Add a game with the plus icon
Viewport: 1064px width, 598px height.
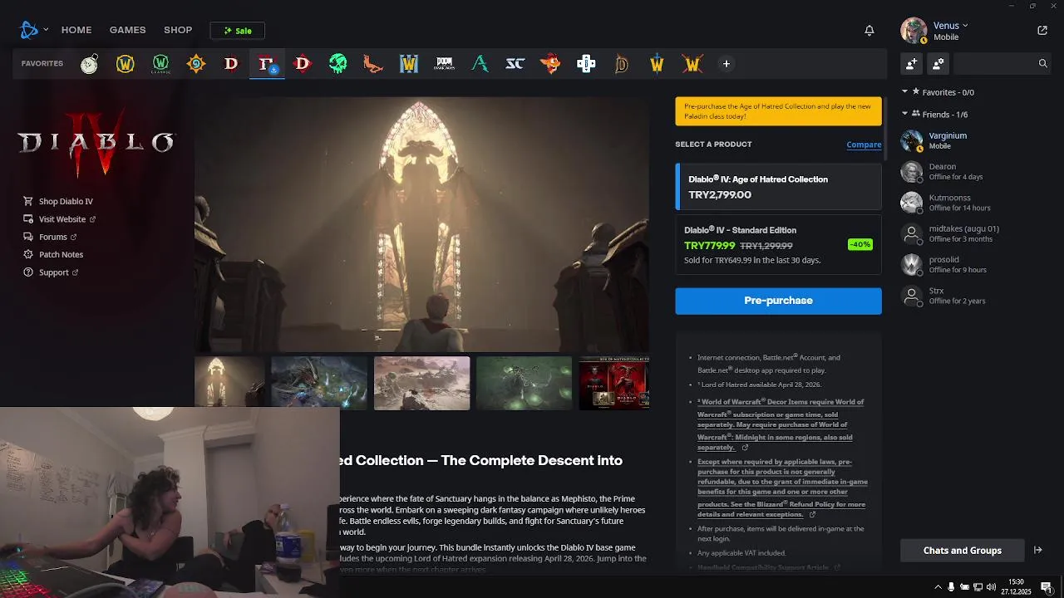(727, 64)
